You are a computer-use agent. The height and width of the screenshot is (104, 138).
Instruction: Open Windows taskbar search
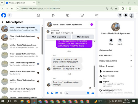pyautogui.click(x=9, y=101)
